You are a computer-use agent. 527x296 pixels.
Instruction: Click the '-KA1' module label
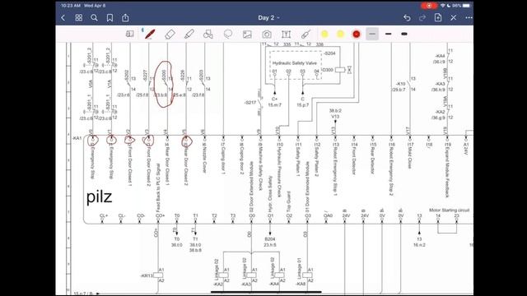(x=77, y=138)
